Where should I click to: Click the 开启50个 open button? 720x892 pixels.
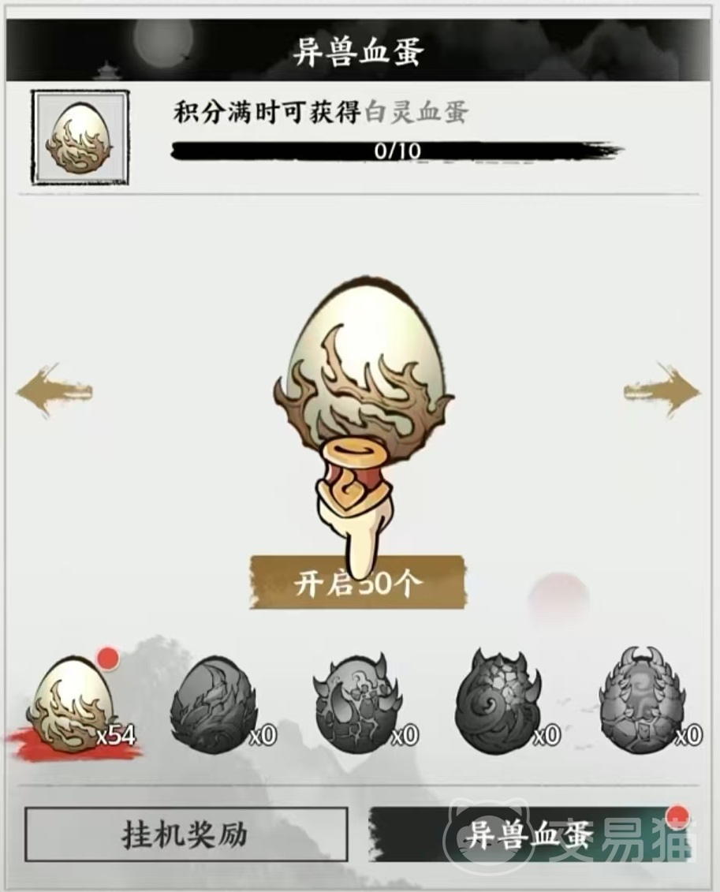[x=358, y=583]
